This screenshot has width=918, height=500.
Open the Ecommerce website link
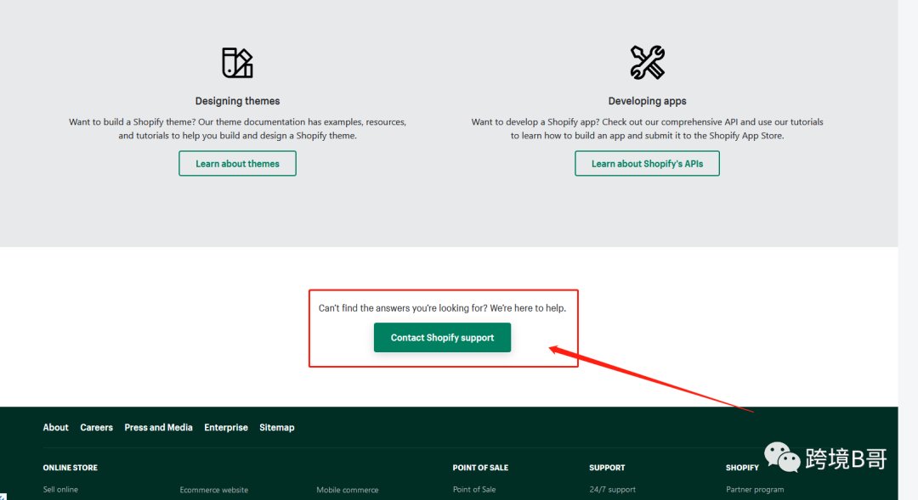click(213, 490)
